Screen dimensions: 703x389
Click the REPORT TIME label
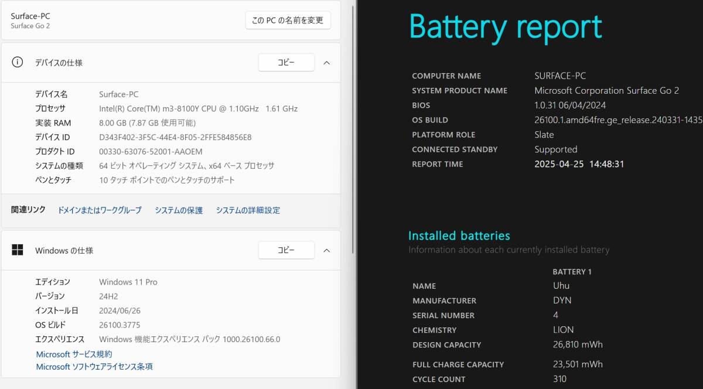coord(437,164)
